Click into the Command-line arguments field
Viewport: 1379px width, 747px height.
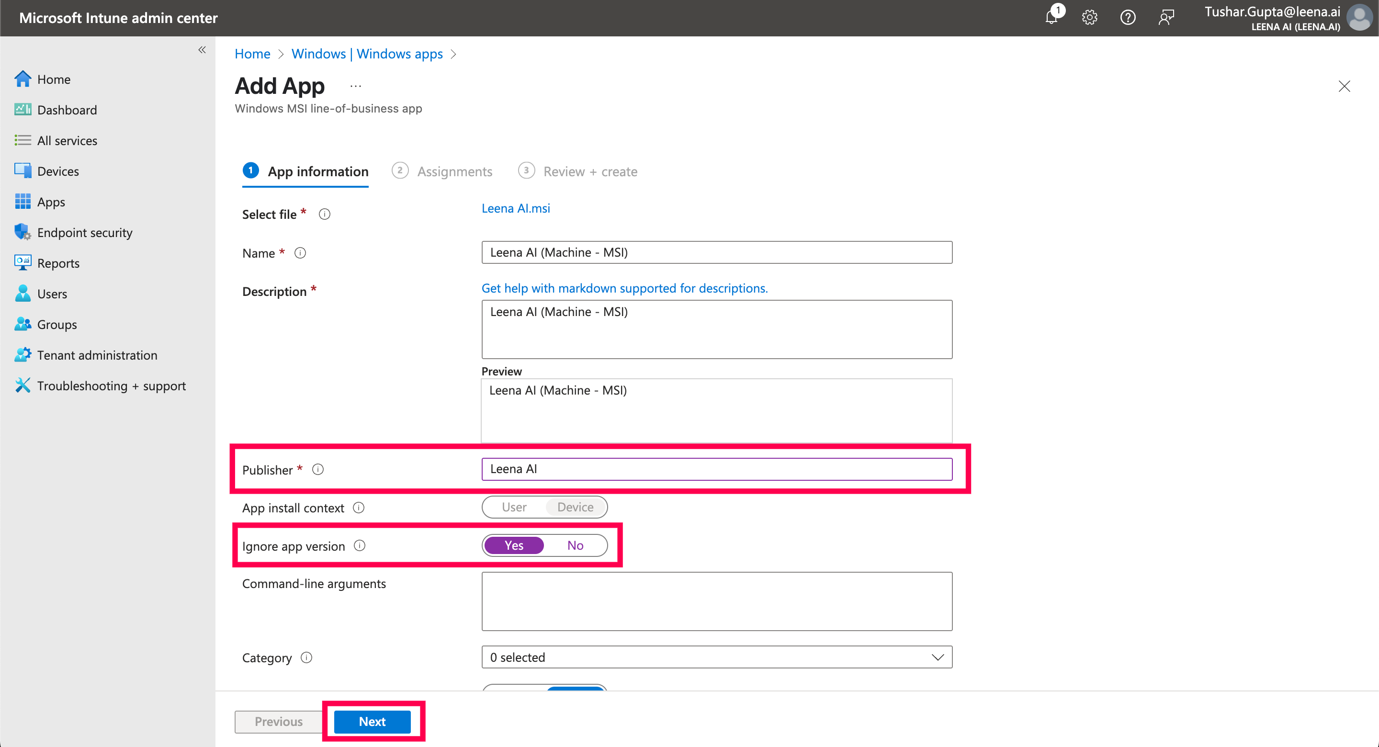point(717,601)
